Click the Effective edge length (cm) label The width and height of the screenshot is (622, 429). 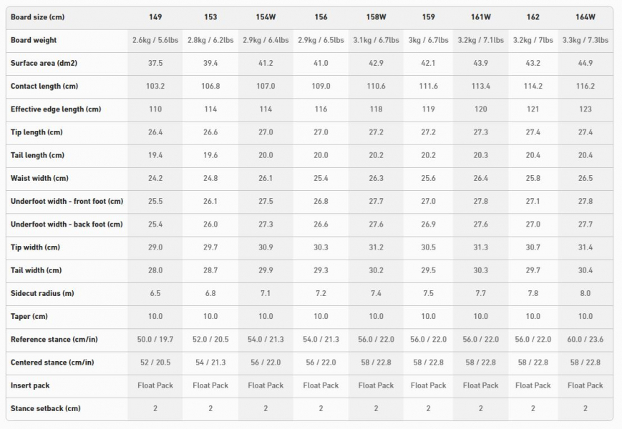coord(56,109)
